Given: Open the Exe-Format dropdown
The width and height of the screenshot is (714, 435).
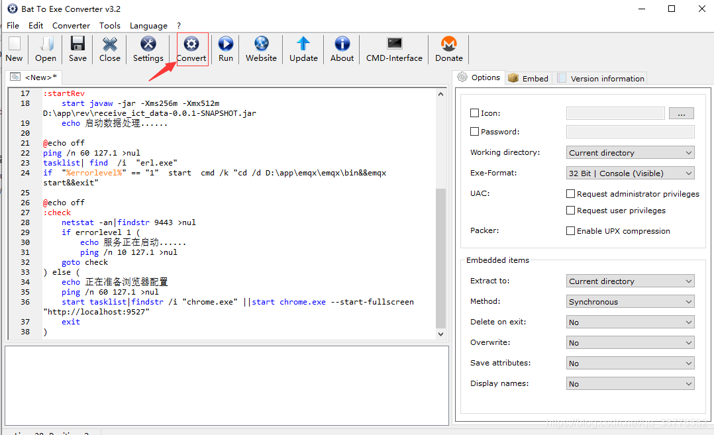Looking at the screenshot, I should tap(631, 173).
